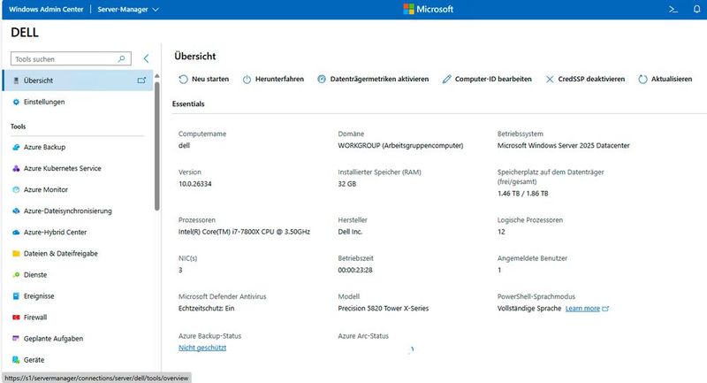
Task: Click the Azure-Hybrid Center cloud icon
Action: point(16,232)
